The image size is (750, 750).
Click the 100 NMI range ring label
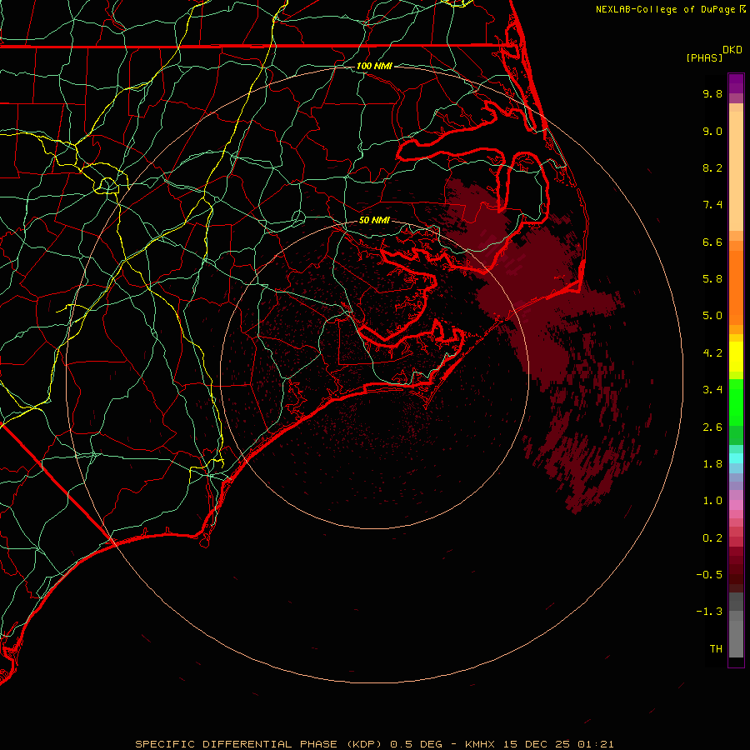tap(374, 66)
